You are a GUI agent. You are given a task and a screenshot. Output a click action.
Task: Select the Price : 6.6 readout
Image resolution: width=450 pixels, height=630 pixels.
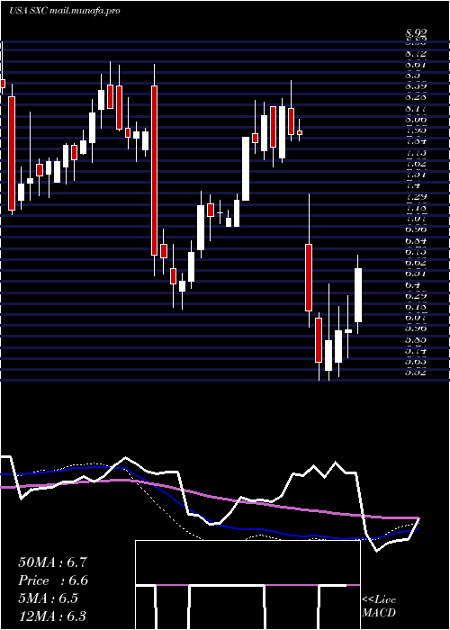(53, 580)
